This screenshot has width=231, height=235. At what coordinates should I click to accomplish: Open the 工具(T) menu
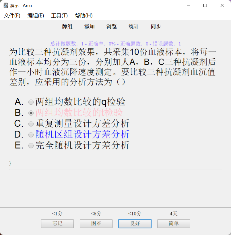[x=59, y=16]
